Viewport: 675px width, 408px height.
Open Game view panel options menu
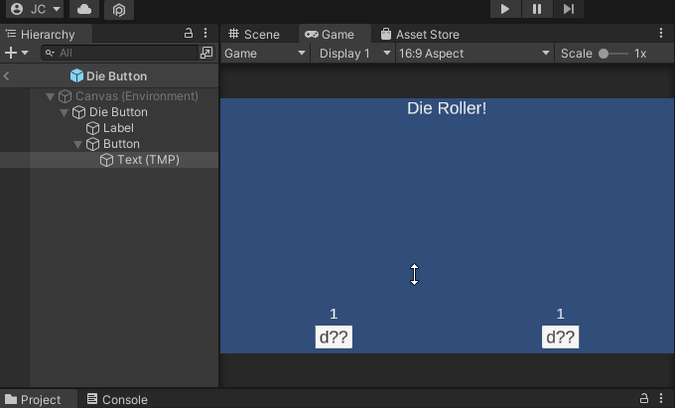[661, 33]
